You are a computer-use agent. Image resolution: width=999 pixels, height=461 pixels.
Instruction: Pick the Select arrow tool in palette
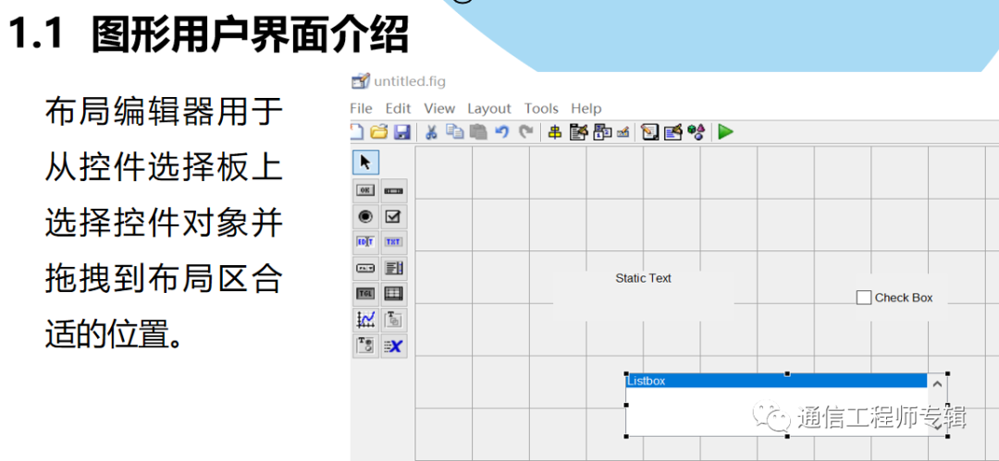pos(365,163)
